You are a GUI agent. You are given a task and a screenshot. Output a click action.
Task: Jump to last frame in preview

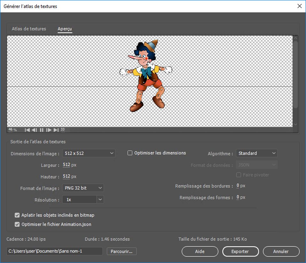click(x=56, y=130)
